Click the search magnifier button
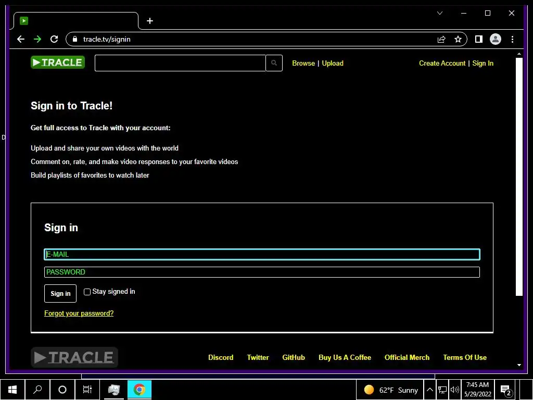This screenshot has height=400, width=533. (274, 63)
